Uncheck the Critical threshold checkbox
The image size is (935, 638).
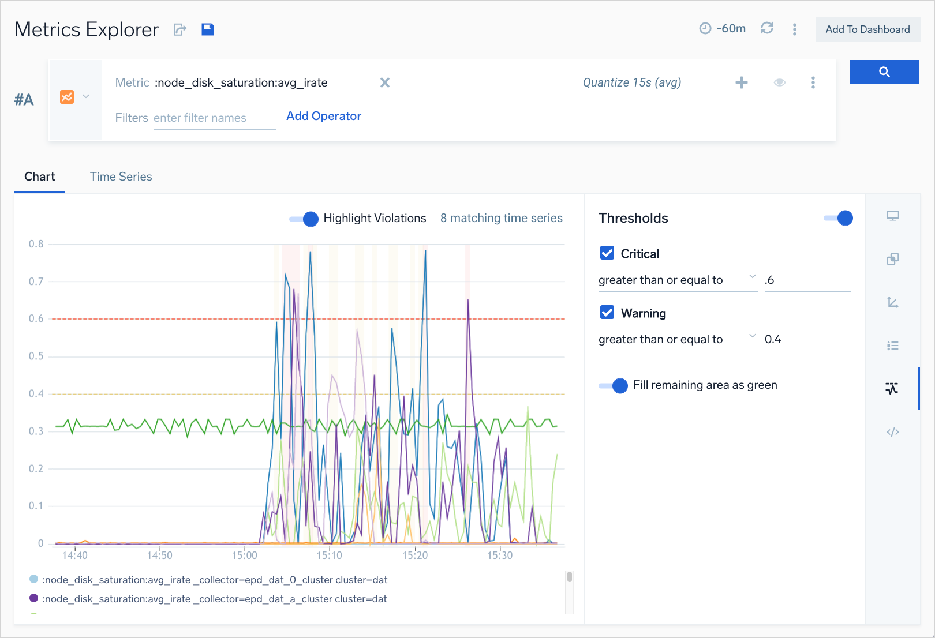tap(607, 253)
